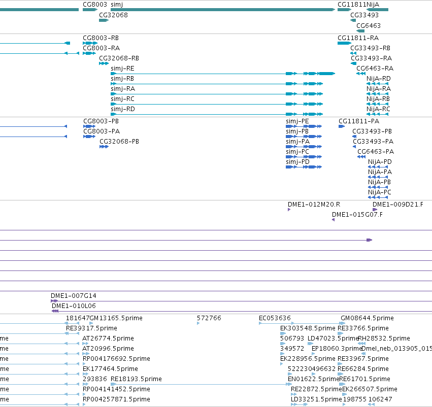This screenshot has height=407, width=432.
Task: Click transcript simj-RA label
Action: [123, 89]
